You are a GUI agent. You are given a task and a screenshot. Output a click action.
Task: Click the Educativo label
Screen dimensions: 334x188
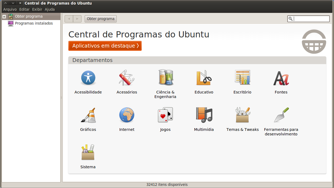tap(204, 92)
